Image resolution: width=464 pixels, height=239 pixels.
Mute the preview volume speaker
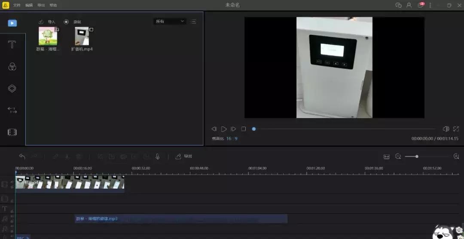[446, 129]
